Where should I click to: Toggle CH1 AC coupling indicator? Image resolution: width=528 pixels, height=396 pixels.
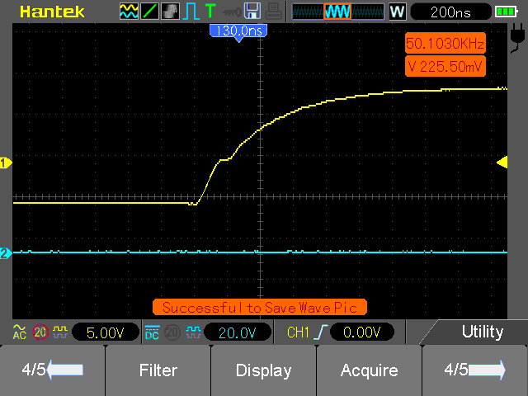(x=20, y=332)
